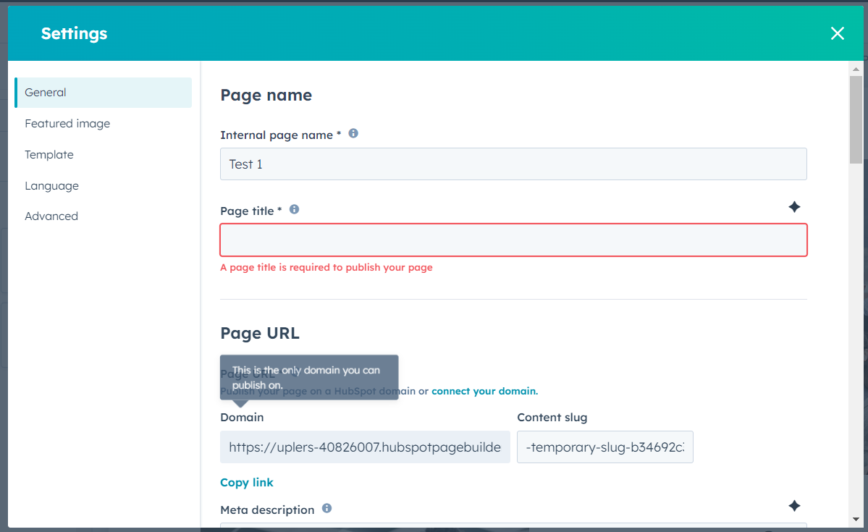868x532 pixels.
Task: Click the AI sparkle icon above Page title field
Action: [x=794, y=207]
